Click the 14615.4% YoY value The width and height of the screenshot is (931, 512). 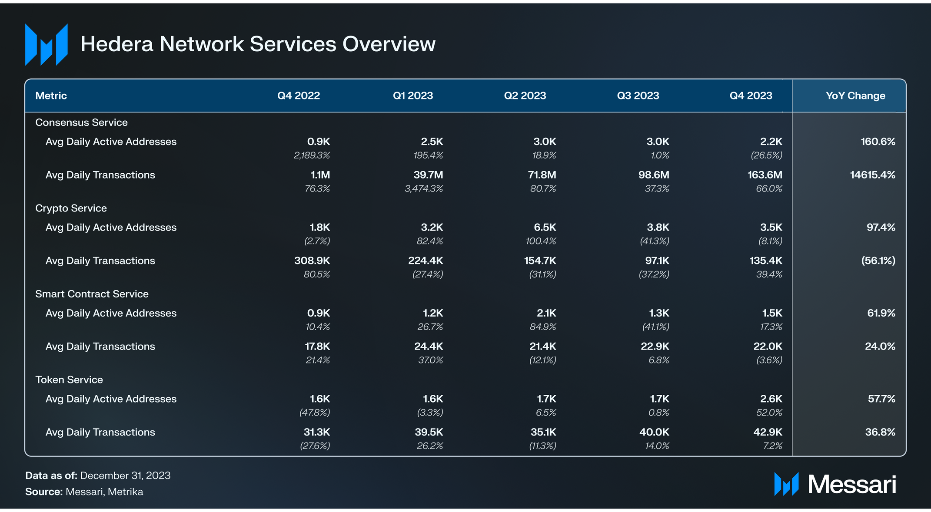coord(872,175)
